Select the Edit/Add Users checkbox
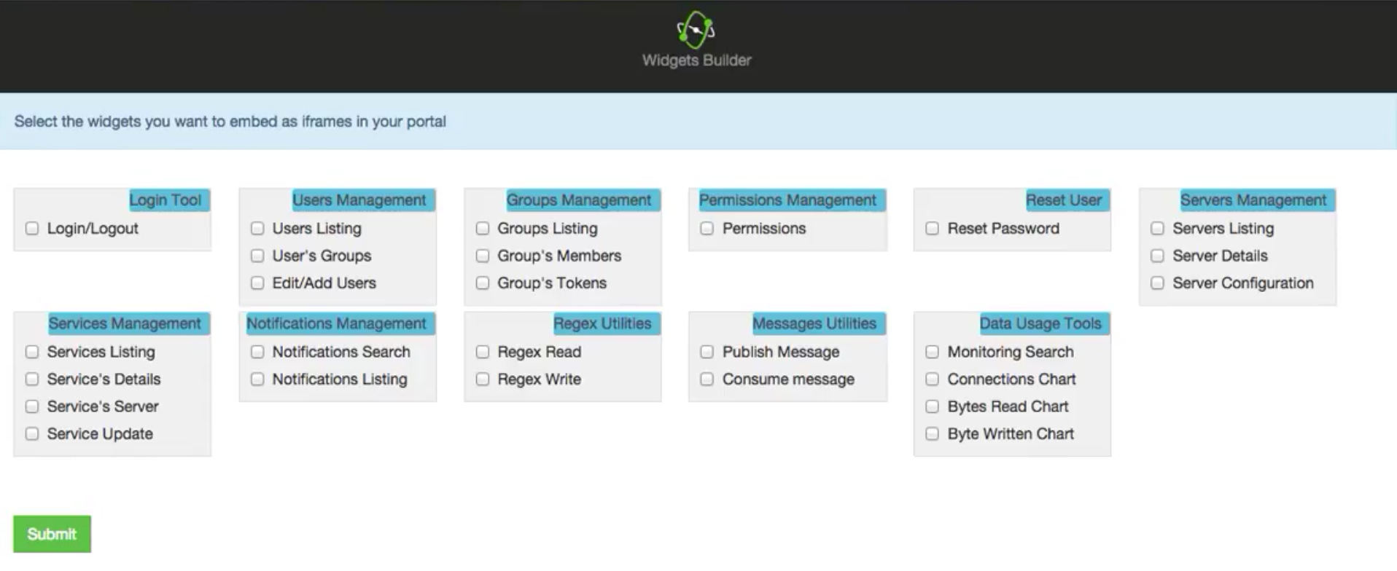 [257, 283]
